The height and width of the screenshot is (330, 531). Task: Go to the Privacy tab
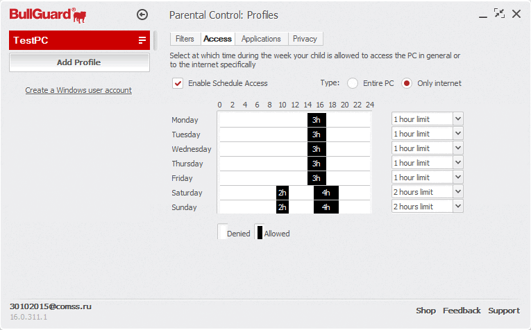click(x=305, y=39)
